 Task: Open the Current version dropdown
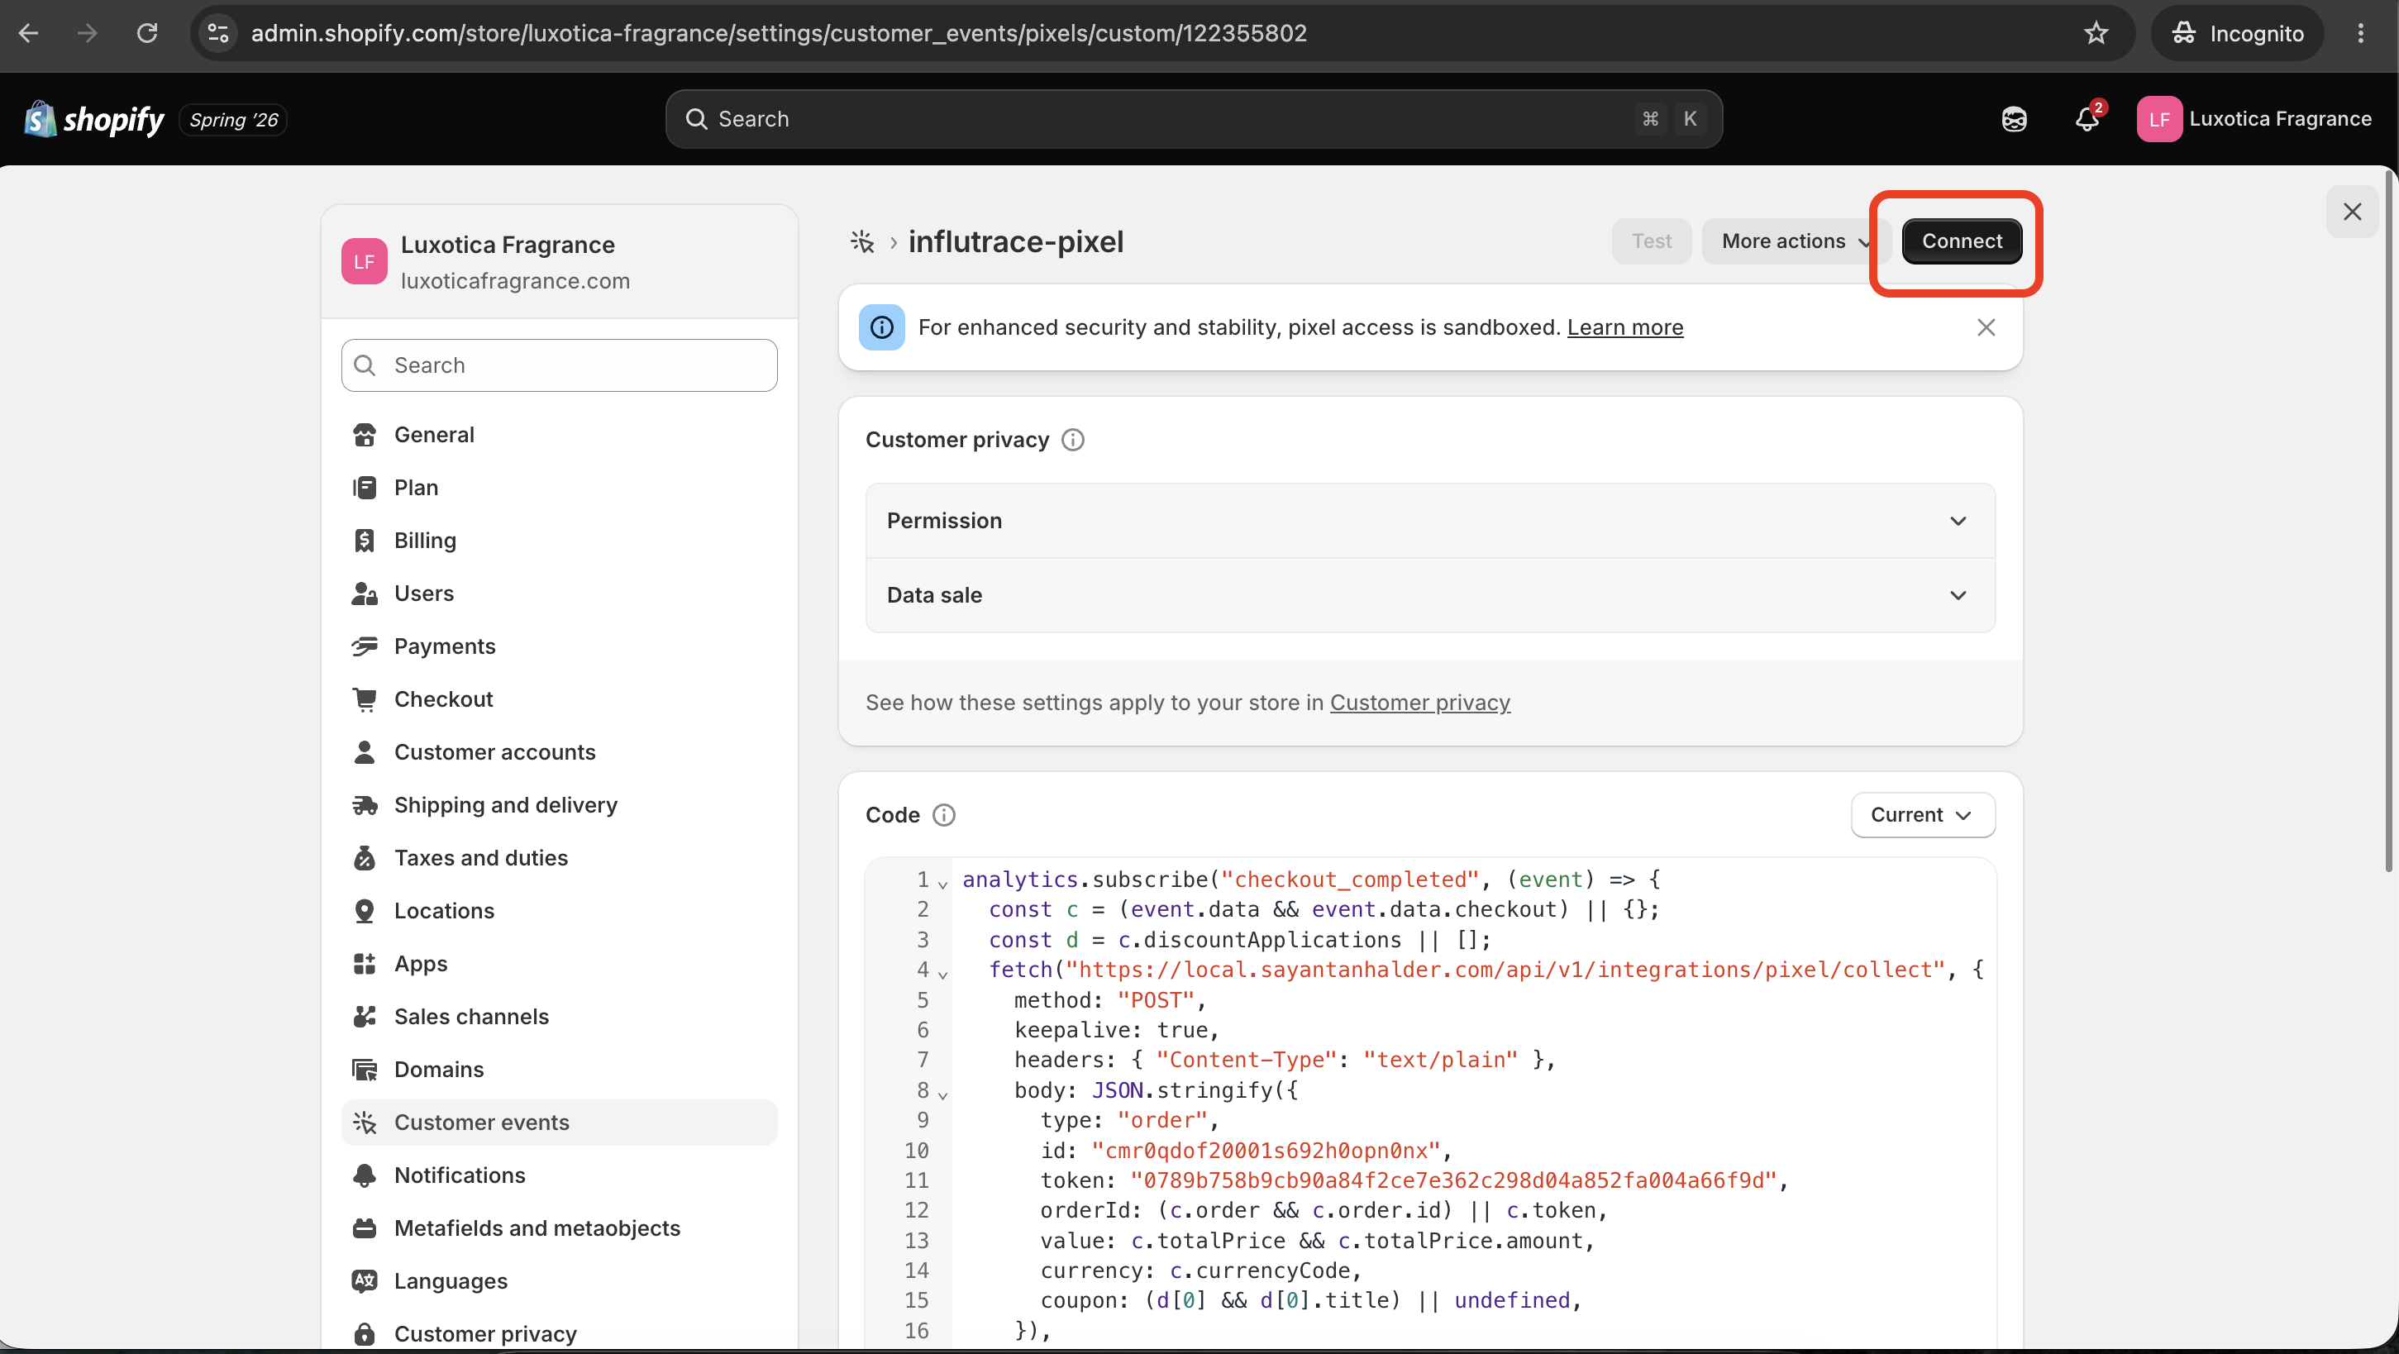[x=1922, y=815]
